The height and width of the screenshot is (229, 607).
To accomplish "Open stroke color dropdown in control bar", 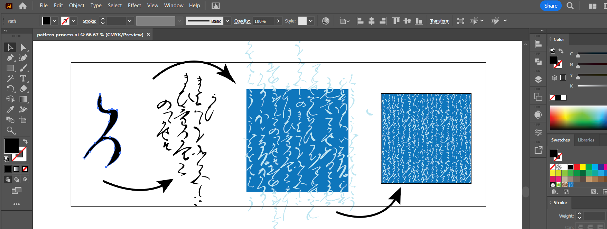I will click(x=74, y=21).
